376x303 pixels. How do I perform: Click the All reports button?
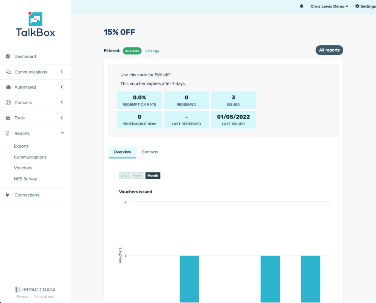coord(329,50)
